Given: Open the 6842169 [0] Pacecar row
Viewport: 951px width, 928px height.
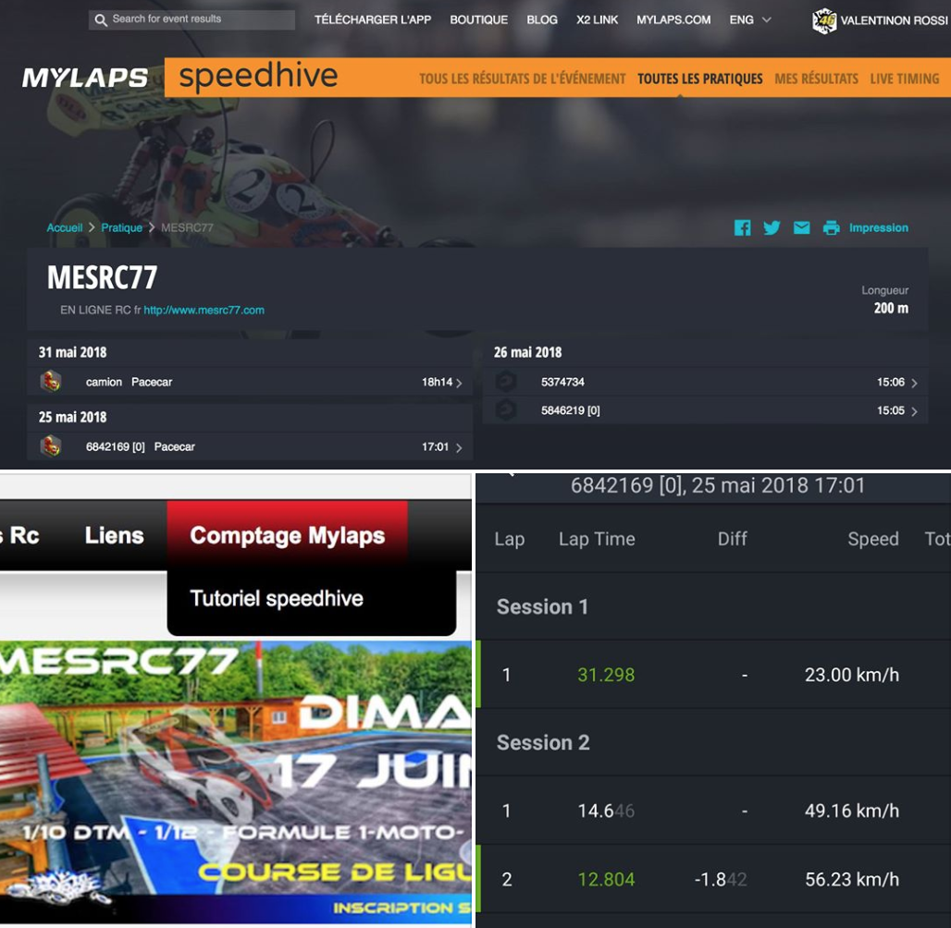Looking at the screenshot, I should pyautogui.click(x=250, y=446).
